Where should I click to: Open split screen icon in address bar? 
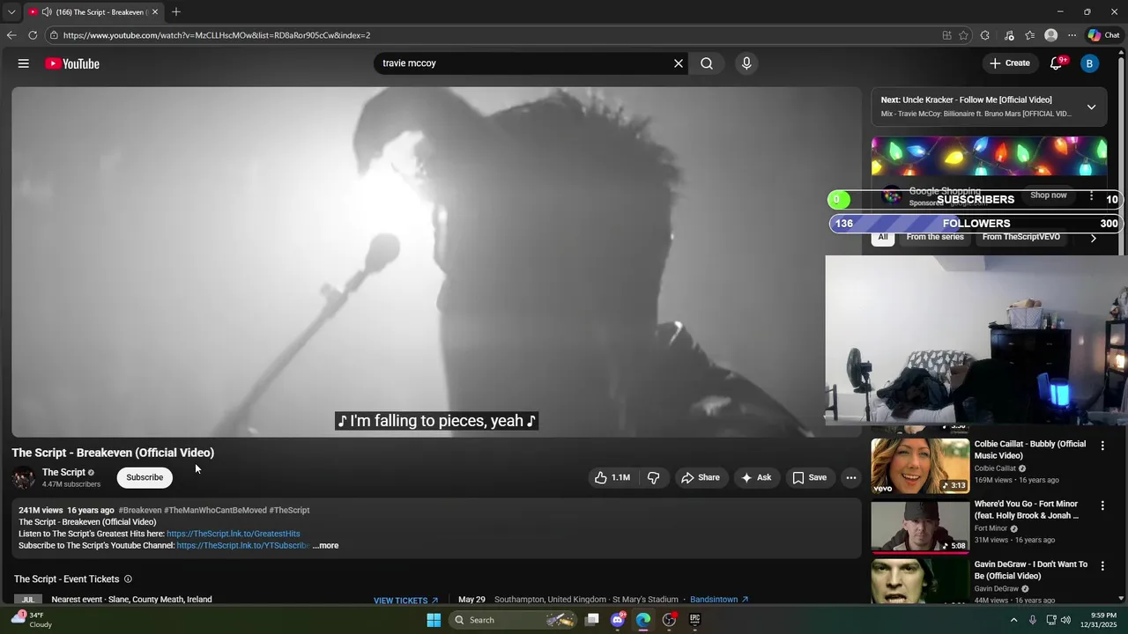coord(946,35)
